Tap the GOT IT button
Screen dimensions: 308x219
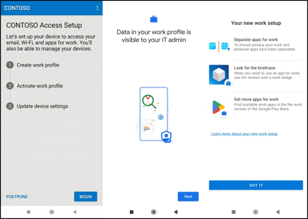coord(256,185)
